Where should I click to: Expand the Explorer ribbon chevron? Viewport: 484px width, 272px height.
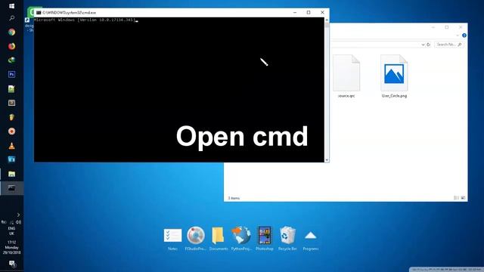tap(458, 36)
